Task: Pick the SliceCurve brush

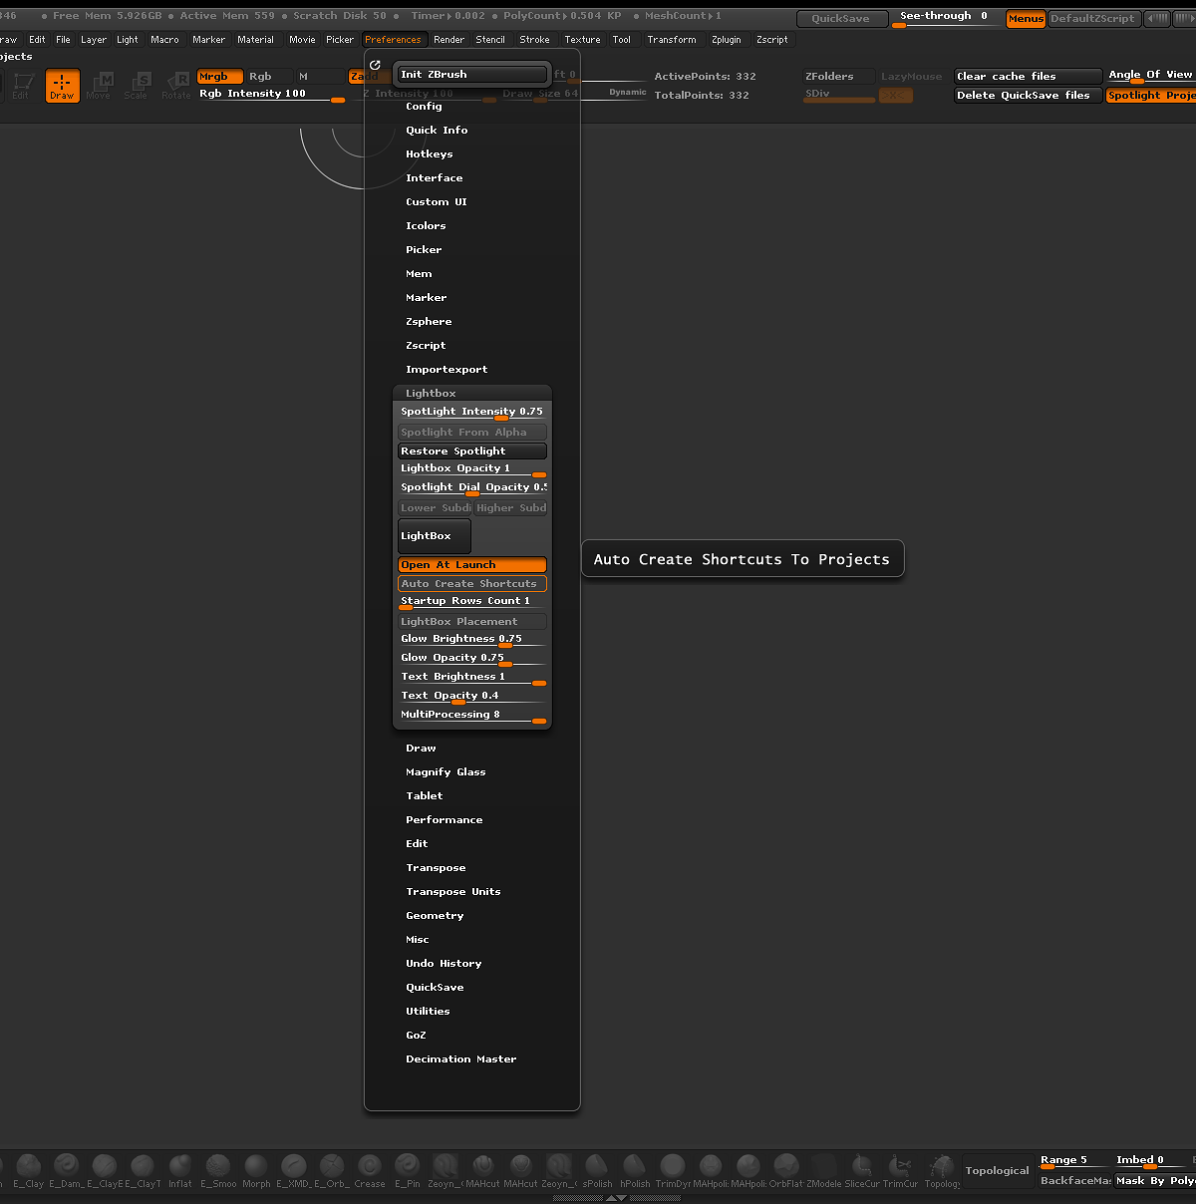Action: click(x=862, y=1170)
